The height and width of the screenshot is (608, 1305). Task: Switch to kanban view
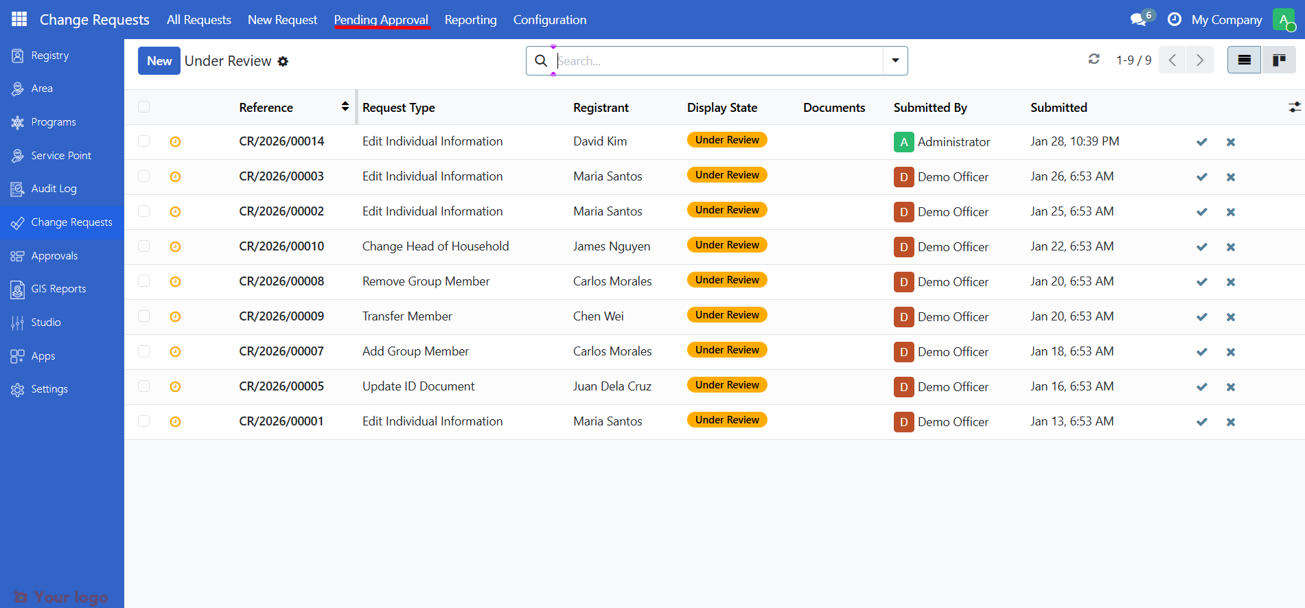tap(1279, 60)
